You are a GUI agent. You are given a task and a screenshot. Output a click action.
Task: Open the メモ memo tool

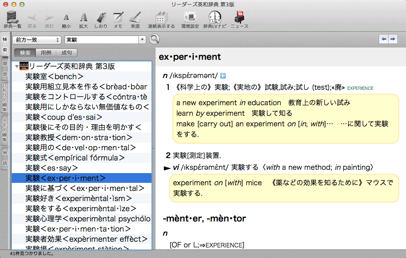coord(118,19)
